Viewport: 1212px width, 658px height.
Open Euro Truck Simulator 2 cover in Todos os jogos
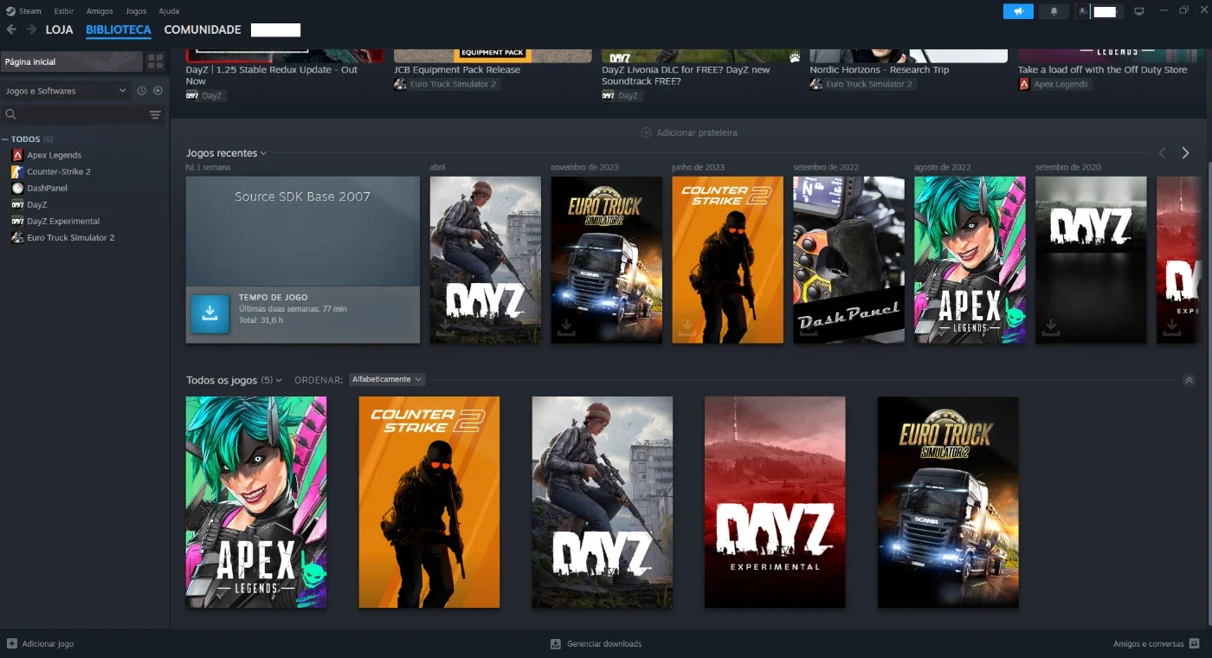948,502
